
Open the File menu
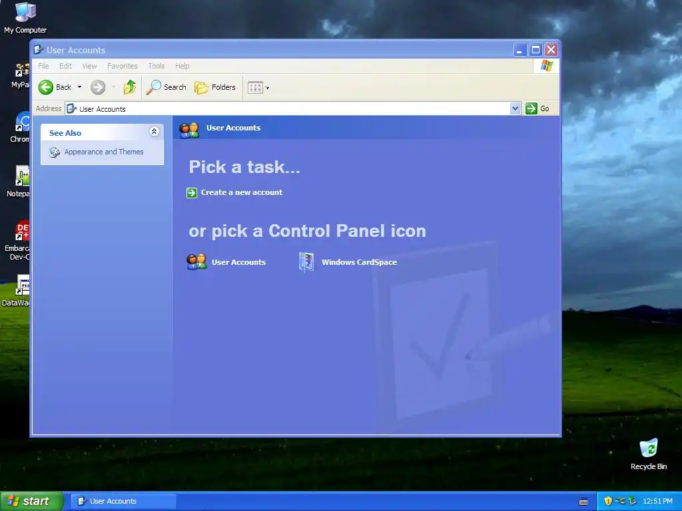pyautogui.click(x=43, y=66)
